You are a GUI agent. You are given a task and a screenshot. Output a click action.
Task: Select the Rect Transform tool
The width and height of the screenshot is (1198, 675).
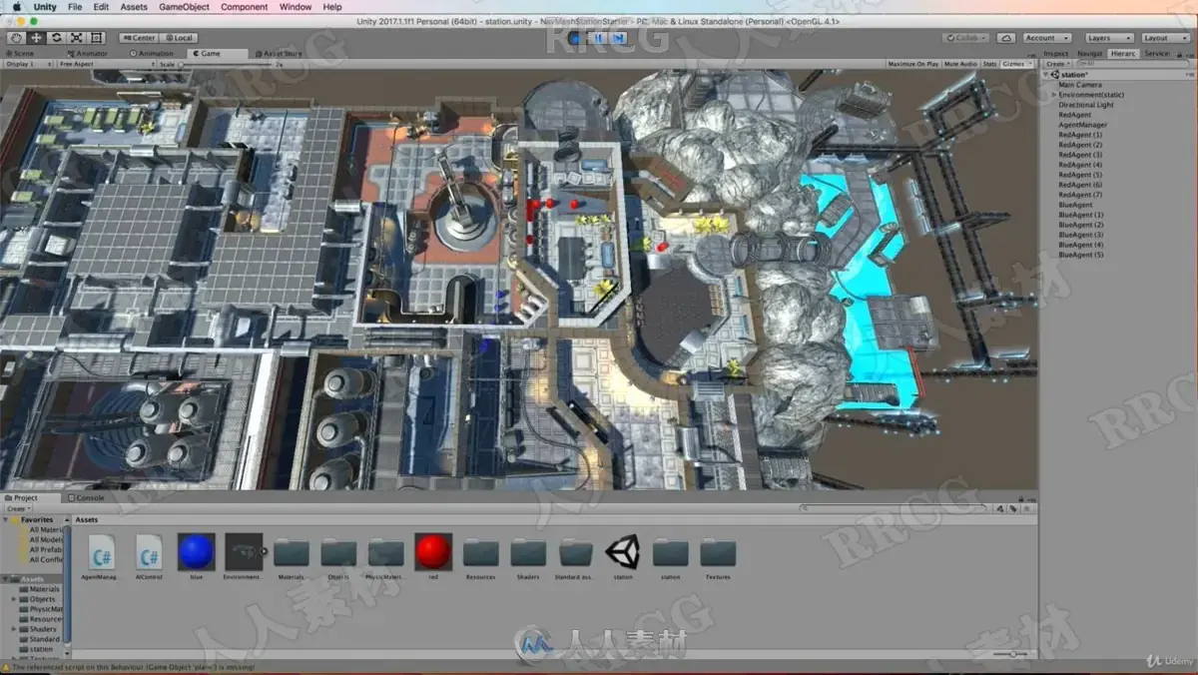[x=96, y=38]
